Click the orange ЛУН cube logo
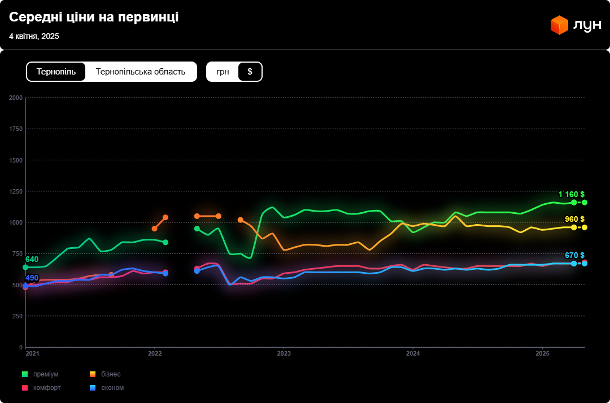This screenshot has width=610, height=403. 559,25
